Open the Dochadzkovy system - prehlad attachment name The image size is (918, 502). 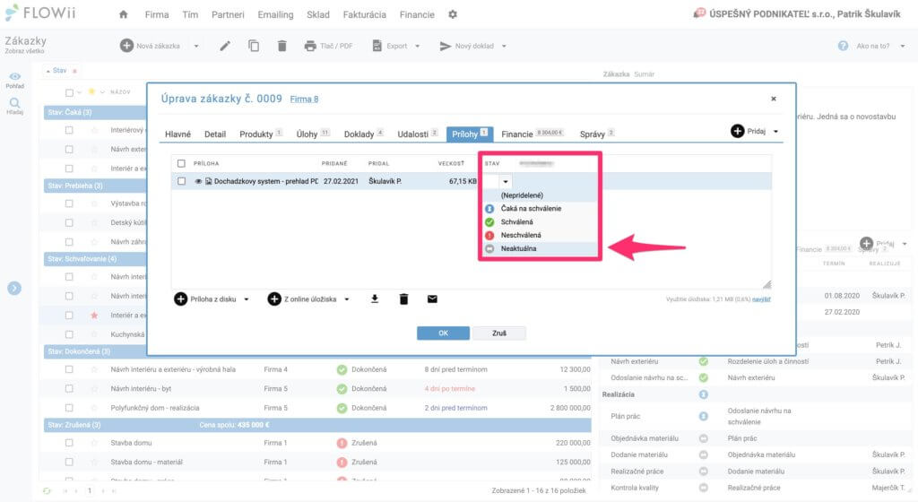tap(265, 181)
